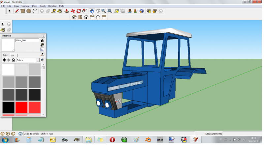
Task: Pick the Line pencil tool
Action: tap(16, 11)
